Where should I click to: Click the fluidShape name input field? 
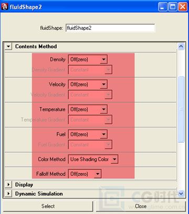tap(110, 28)
